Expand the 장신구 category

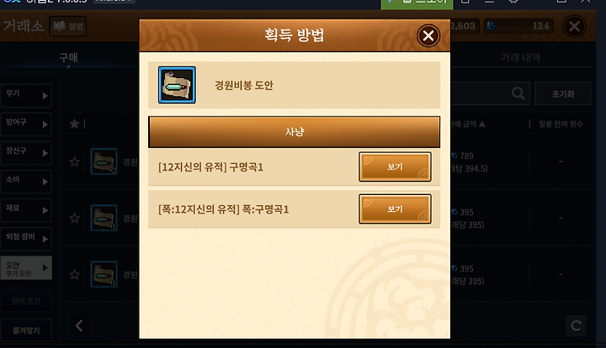[x=26, y=153]
